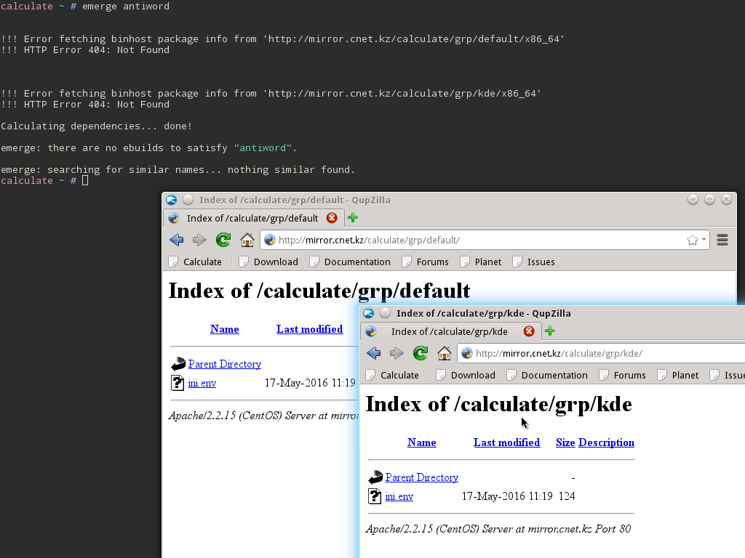
Task: Click Parent Directory back-arrow icon in kde index
Action: 375,477
